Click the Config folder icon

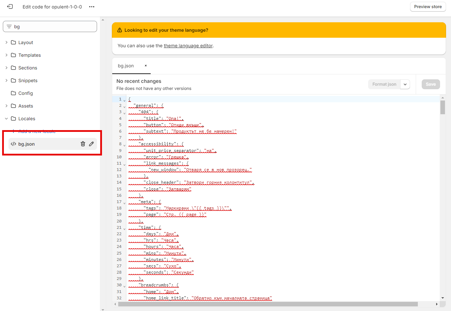click(x=13, y=93)
